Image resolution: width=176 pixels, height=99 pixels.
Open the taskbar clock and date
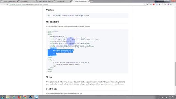(171, 97)
